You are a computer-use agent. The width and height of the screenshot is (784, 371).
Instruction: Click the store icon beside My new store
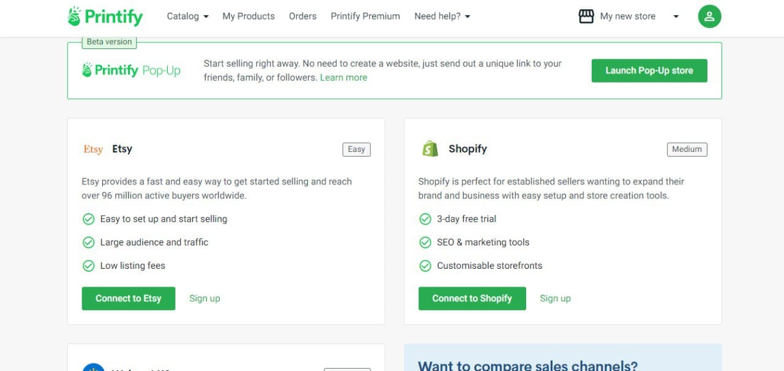[x=586, y=17]
